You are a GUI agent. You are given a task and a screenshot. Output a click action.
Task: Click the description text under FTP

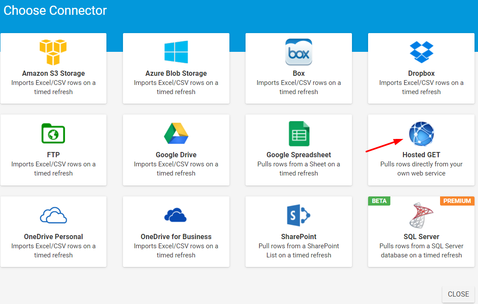[x=53, y=169]
